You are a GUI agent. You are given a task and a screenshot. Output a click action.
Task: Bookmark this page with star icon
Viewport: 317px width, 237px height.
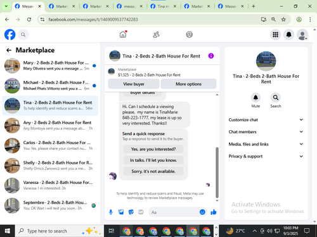click(283, 20)
